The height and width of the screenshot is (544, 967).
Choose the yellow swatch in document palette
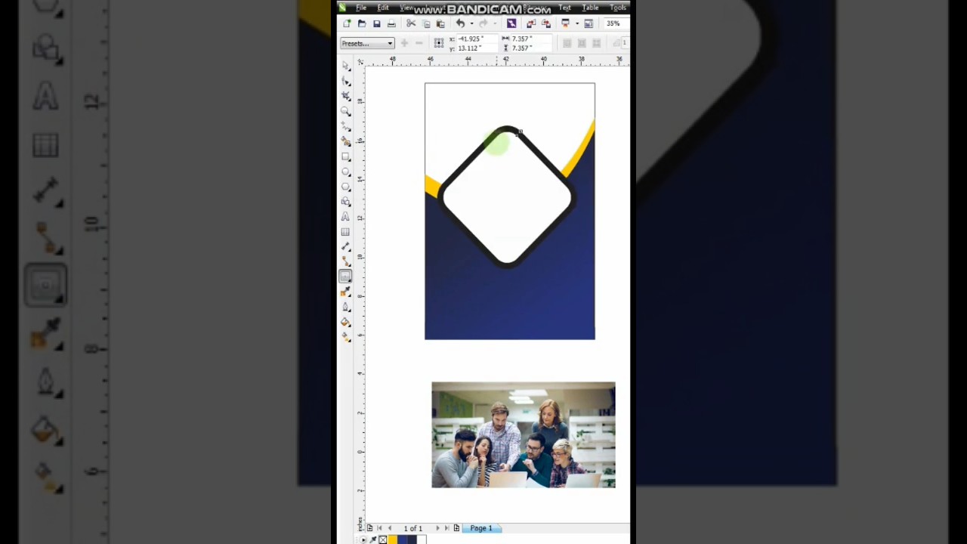(392, 539)
